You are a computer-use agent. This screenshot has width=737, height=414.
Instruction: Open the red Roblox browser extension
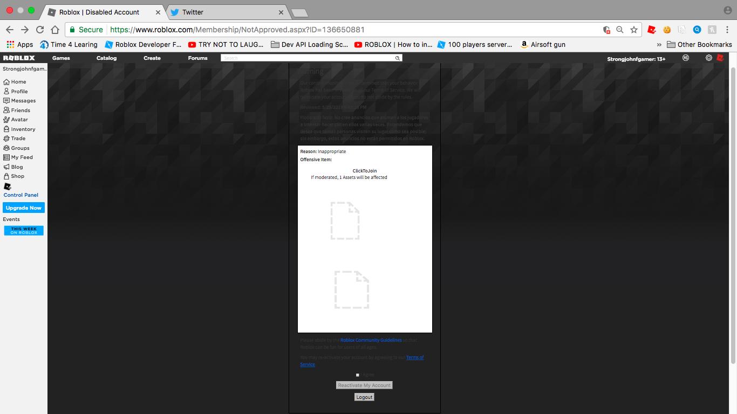pos(652,30)
